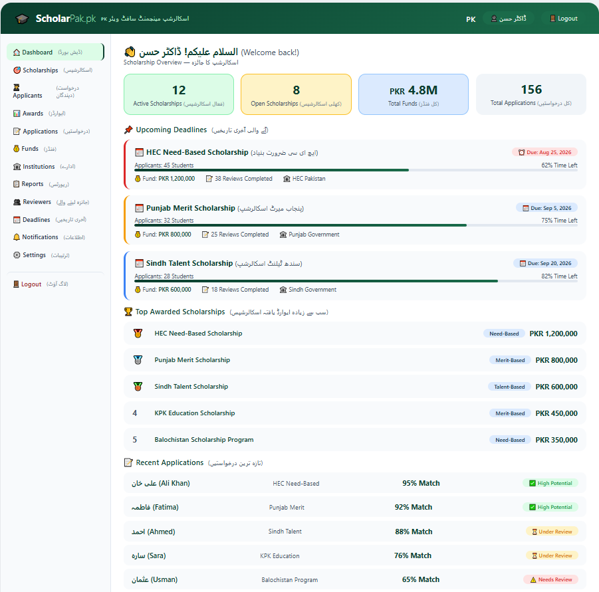This screenshot has width=599, height=592.
Task: Click the graduation cap logo icon
Action: point(22,19)
